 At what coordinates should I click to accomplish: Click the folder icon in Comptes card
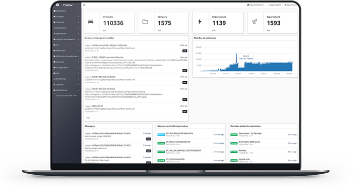point(145,22)
